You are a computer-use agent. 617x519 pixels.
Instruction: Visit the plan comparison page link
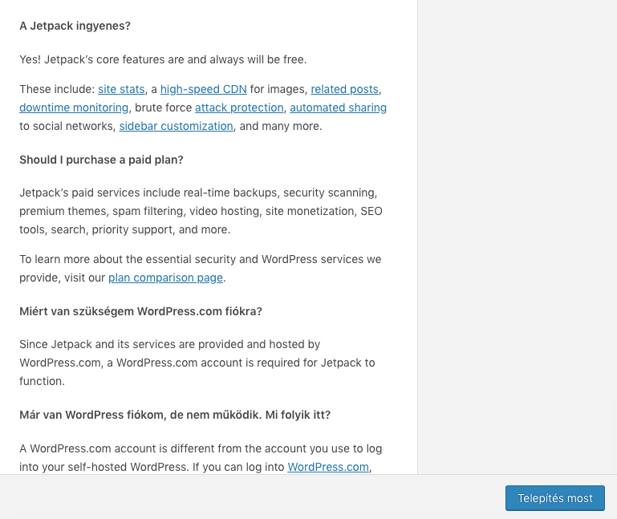point(165,278)
